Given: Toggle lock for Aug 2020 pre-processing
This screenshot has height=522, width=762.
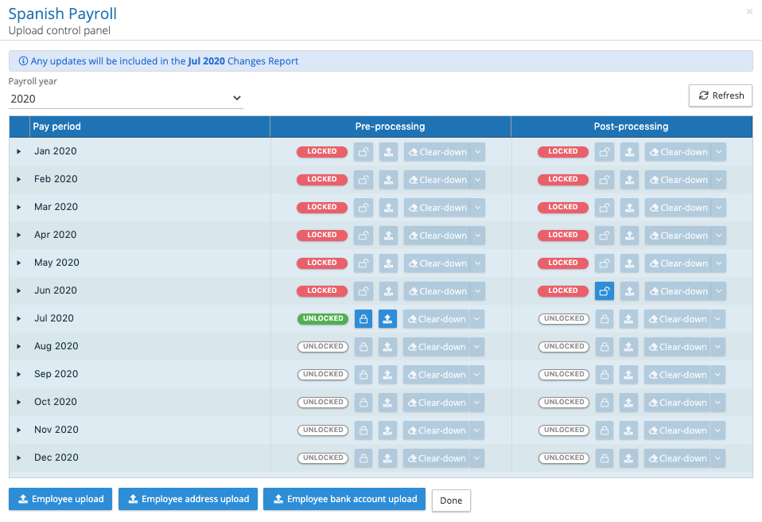Looking at the screenshot, I should [364, 347].
